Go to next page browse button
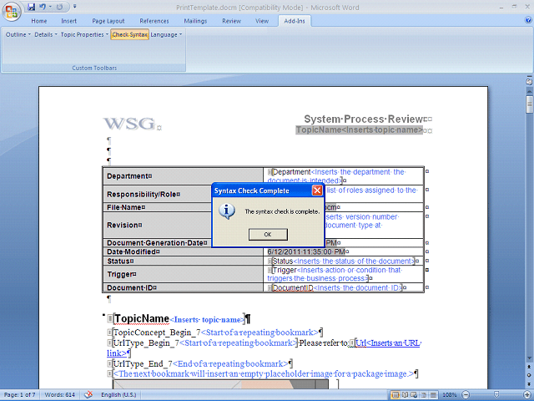534x401 pixels. [x=529, y=384]
